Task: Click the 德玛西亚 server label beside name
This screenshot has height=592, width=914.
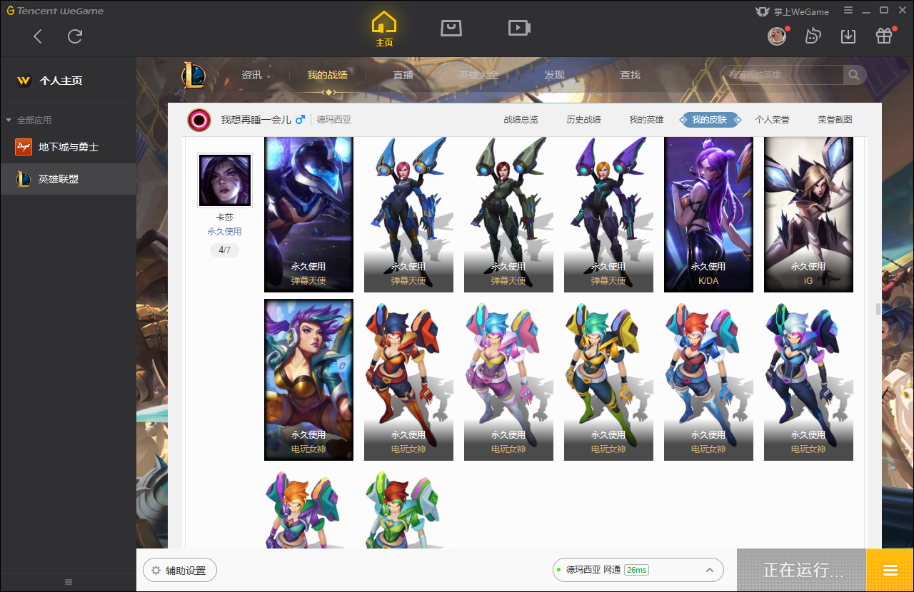Action: click(334, 120)
